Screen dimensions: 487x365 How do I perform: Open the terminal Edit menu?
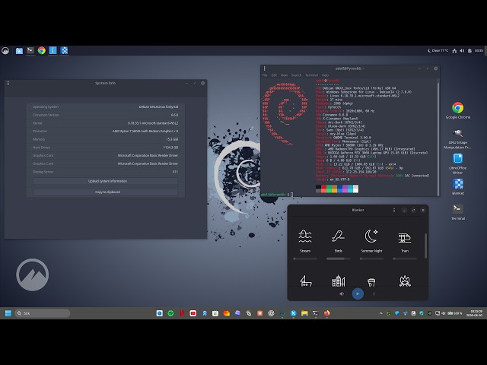[x=274, y=75]
